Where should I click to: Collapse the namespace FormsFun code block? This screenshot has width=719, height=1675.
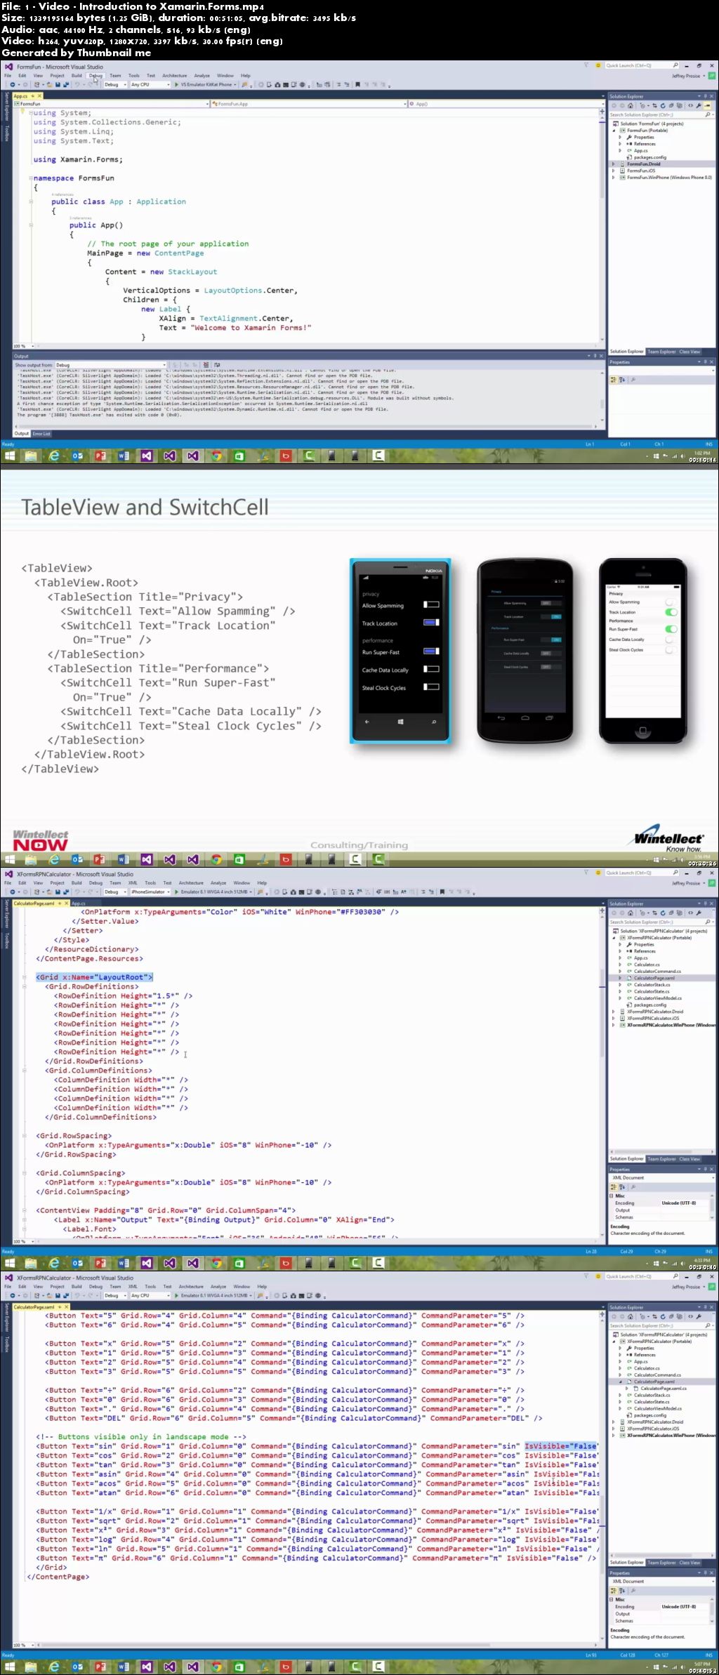(31, 178)
